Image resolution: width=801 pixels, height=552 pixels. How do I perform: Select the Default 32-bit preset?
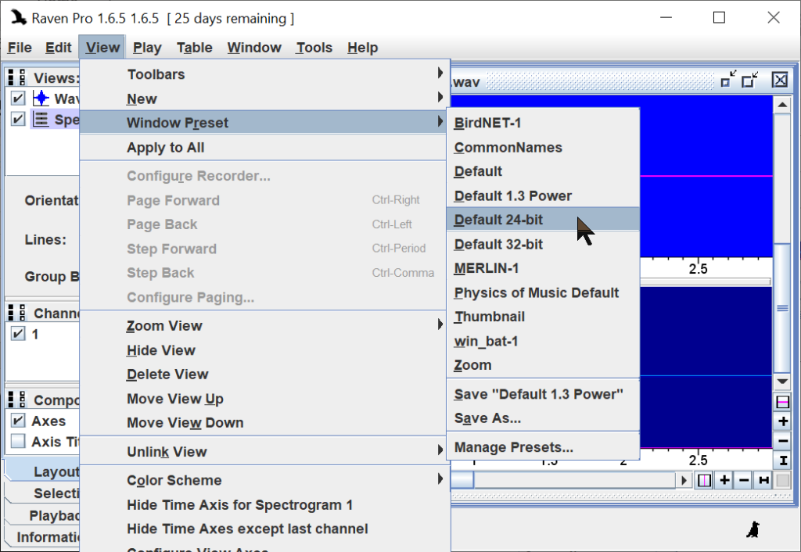pyautogui.click(x=543, y=244)
